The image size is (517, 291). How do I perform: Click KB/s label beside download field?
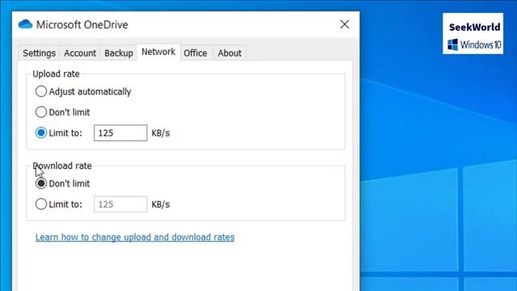click(x=161, y=205)
